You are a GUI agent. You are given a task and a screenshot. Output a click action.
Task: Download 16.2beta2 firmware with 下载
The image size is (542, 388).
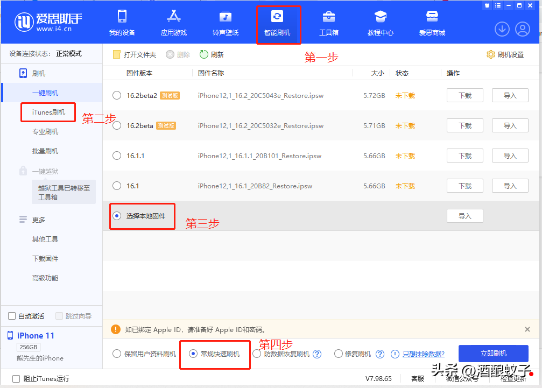[465, 95]
